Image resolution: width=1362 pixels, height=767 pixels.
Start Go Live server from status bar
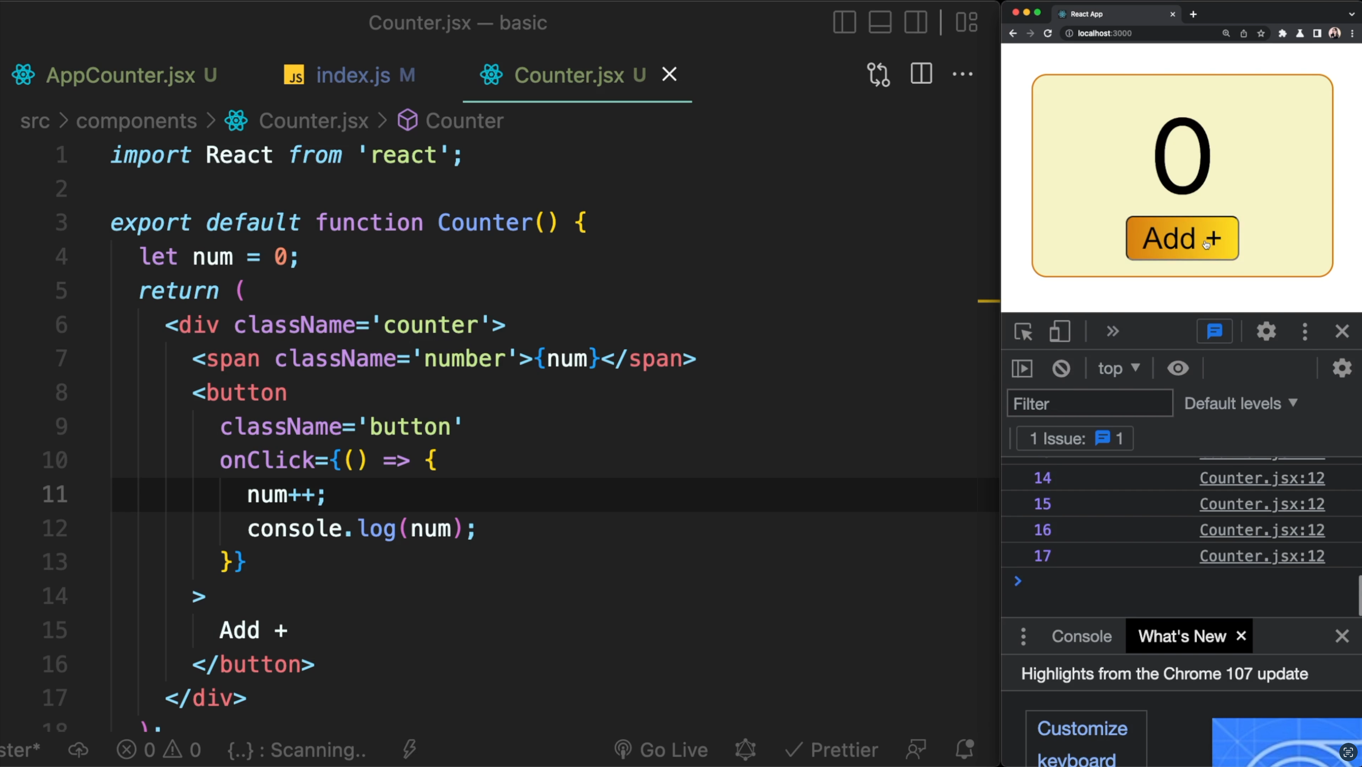tap(661, 750)
